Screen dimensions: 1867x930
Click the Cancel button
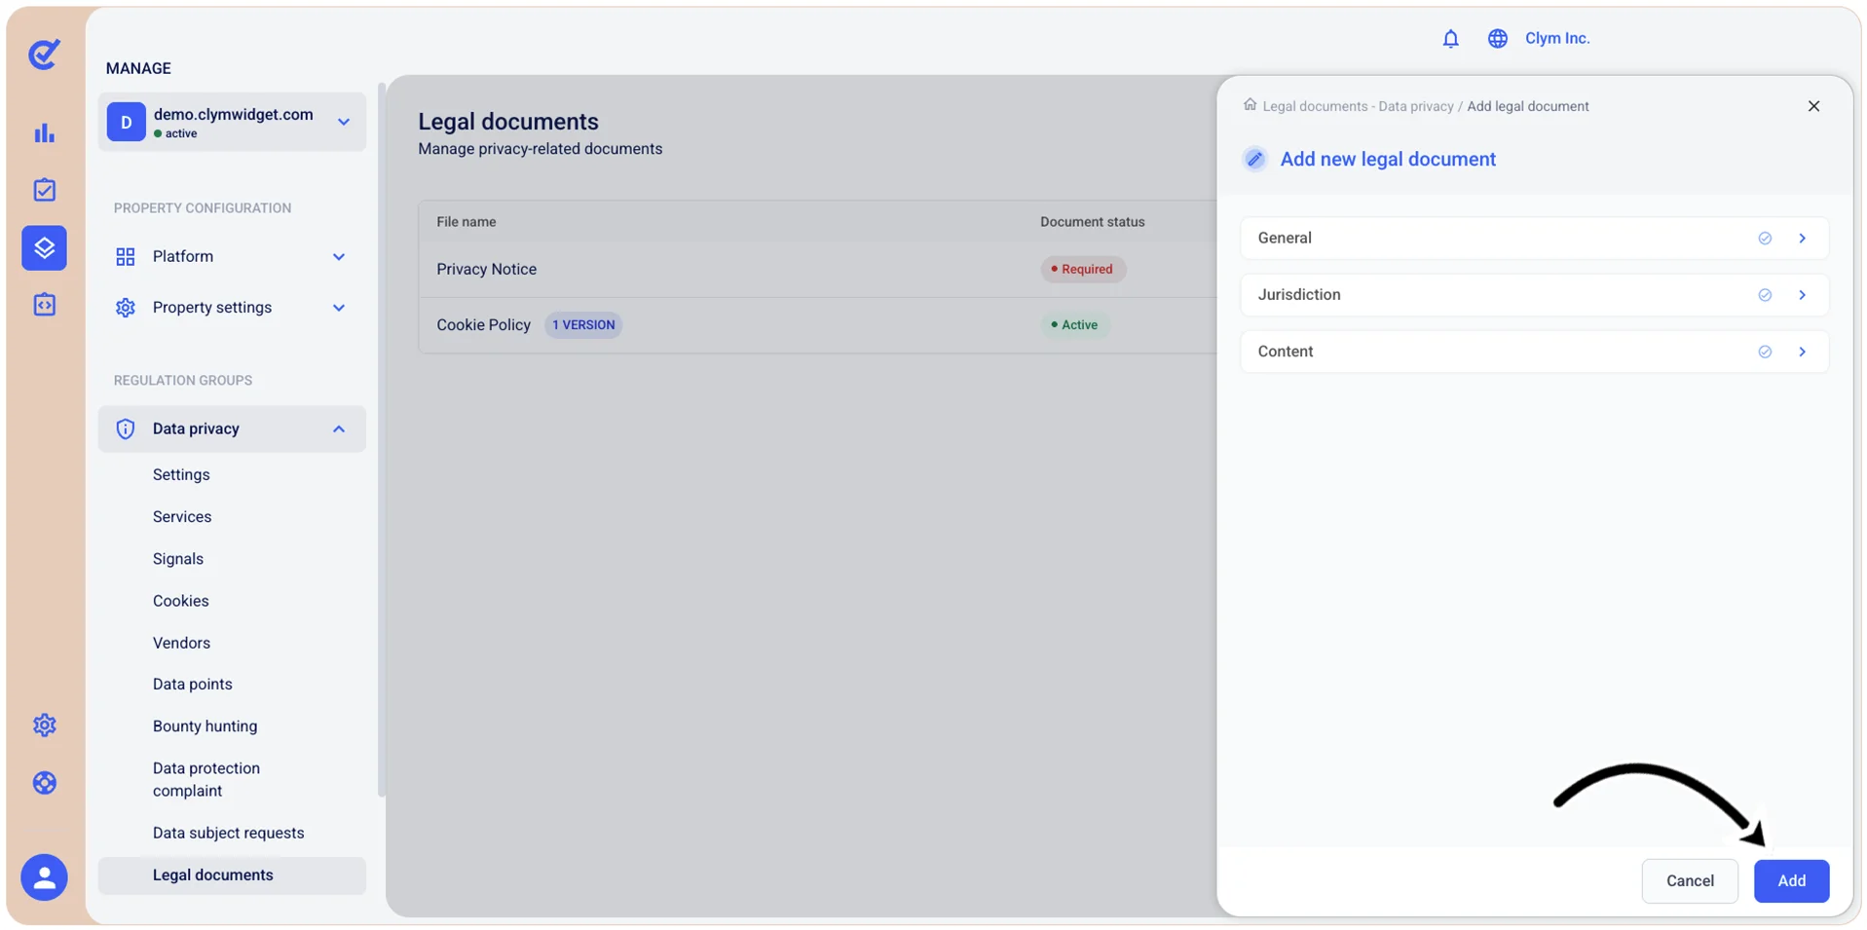point(1690,880)
